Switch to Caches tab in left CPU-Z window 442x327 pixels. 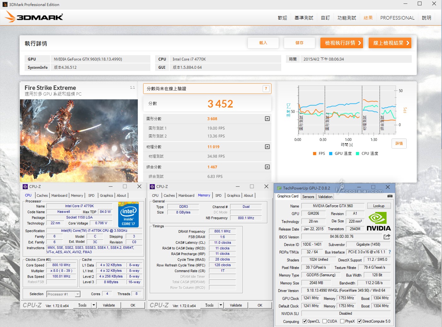[42, 196]
